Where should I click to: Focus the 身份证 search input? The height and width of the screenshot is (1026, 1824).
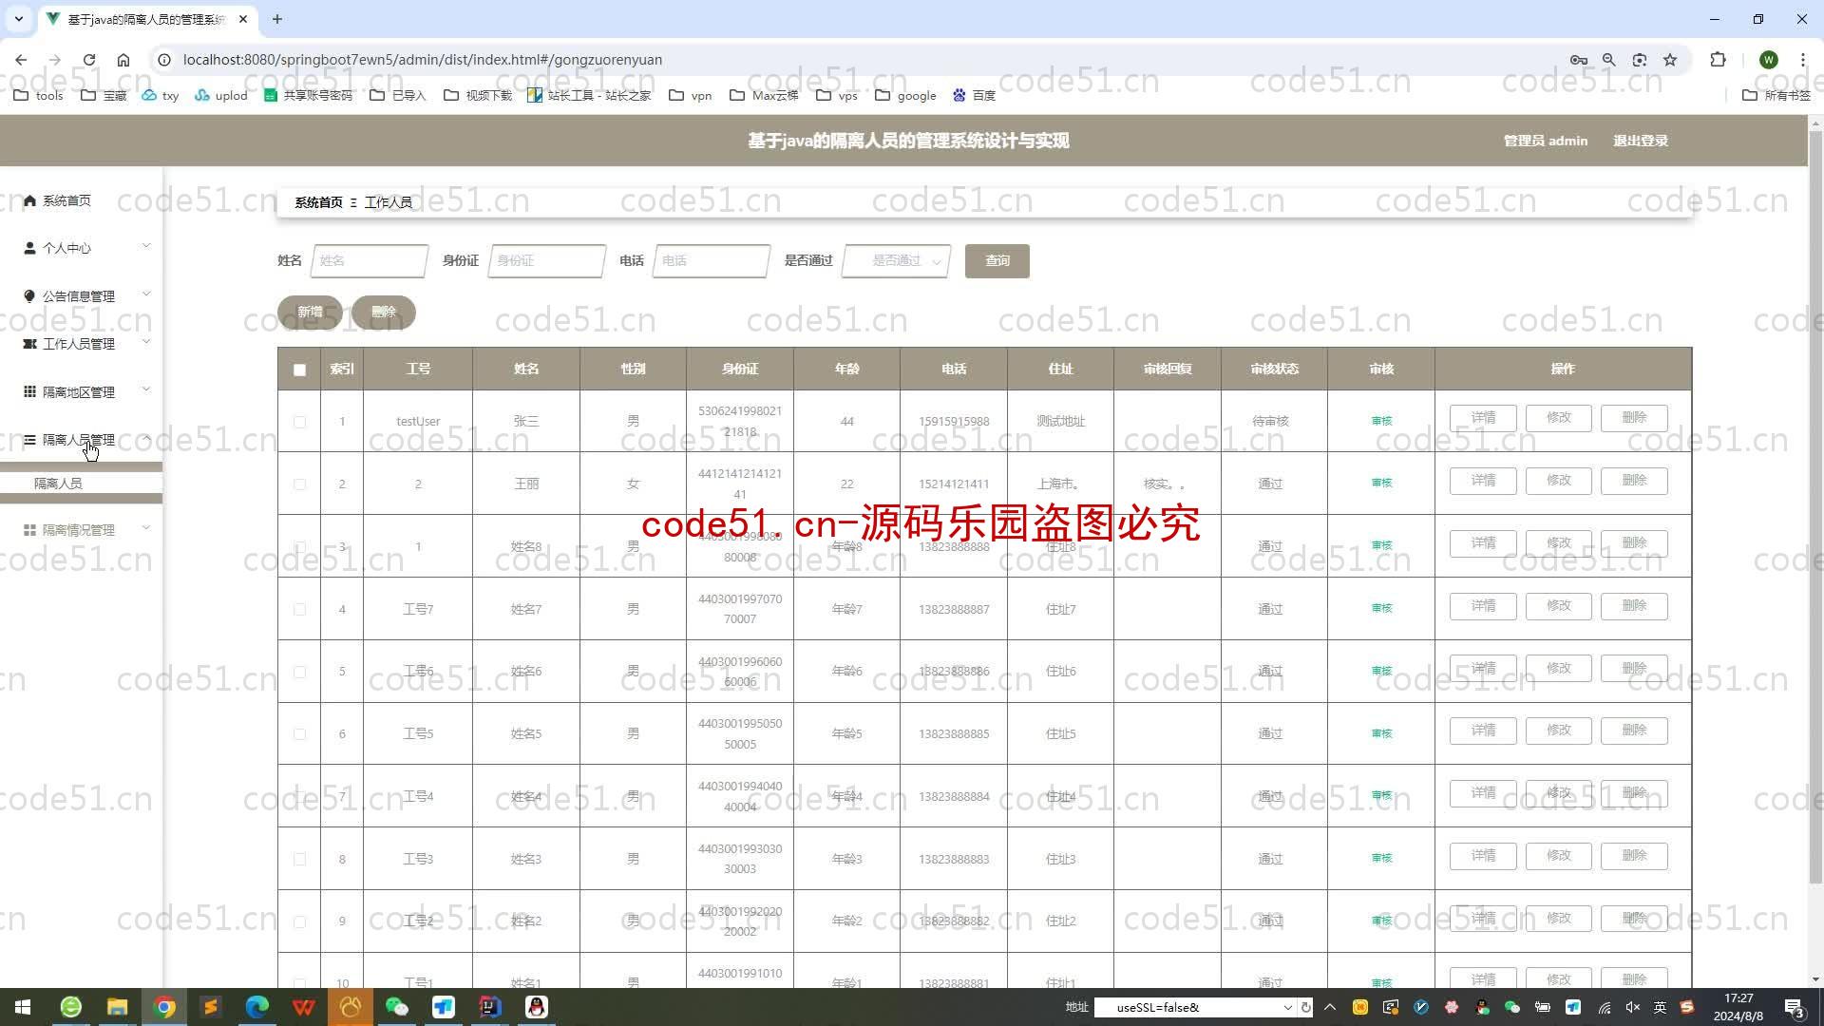pyautogui.click(x=547, y=260)
